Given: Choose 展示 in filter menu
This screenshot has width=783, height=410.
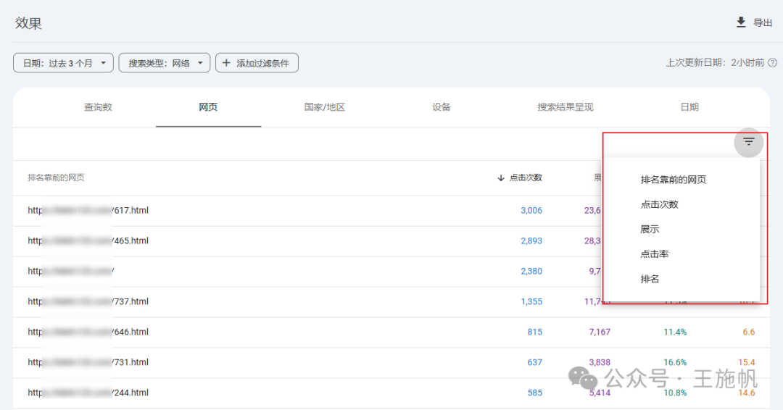Looking at the screenshot, I should point(650,230).
